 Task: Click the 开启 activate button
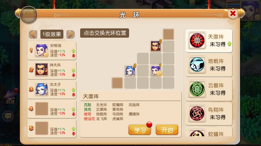[x=167, y=130]
